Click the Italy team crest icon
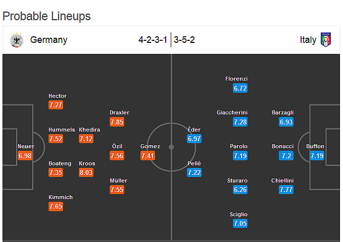This screenshot has width=343, height=242. [326, 40]
